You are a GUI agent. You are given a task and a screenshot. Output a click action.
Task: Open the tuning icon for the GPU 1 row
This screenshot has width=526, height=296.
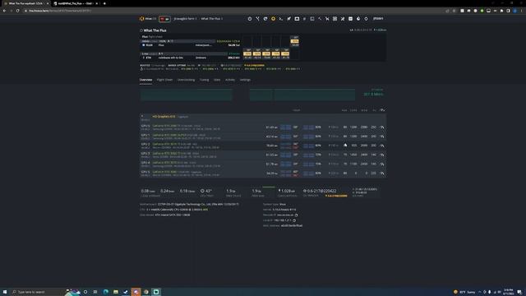coord(381,136)
